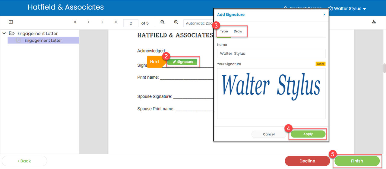
Task: Switch to the Type tab
Action: pyautogui.click(x=224, y=31)
